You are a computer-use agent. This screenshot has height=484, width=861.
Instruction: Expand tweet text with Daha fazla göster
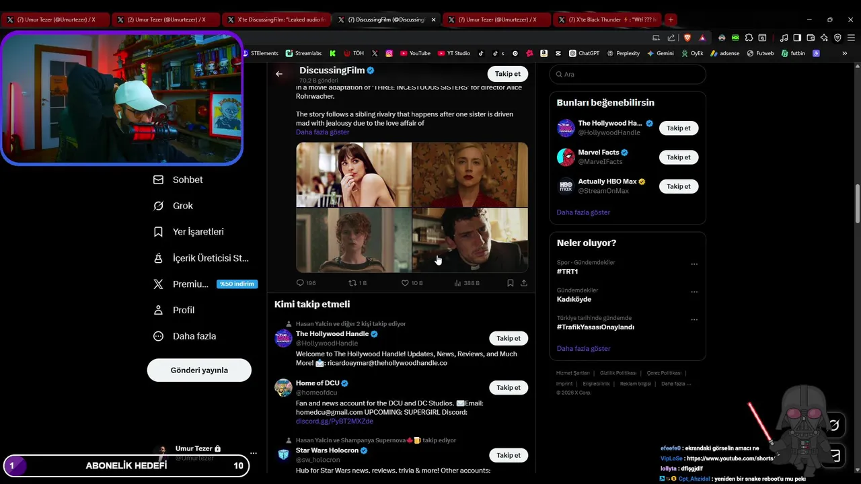322,132
